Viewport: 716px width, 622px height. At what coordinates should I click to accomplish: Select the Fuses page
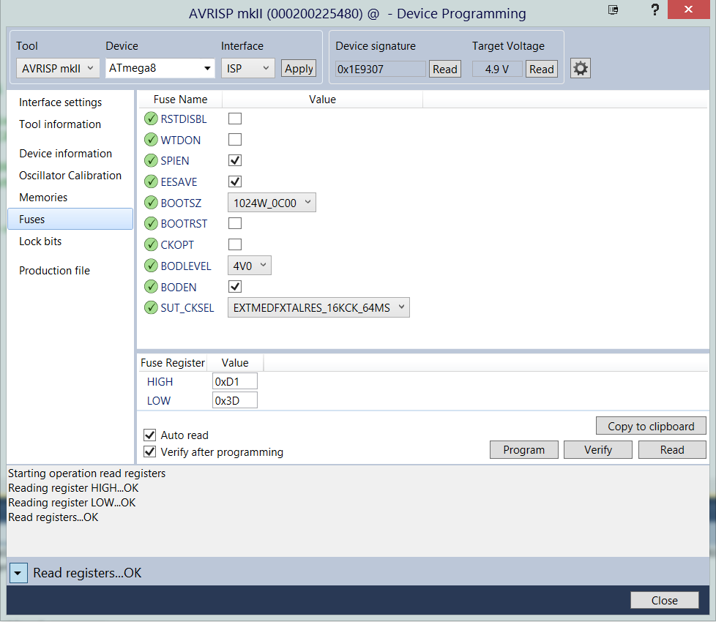tap(70, 219)
